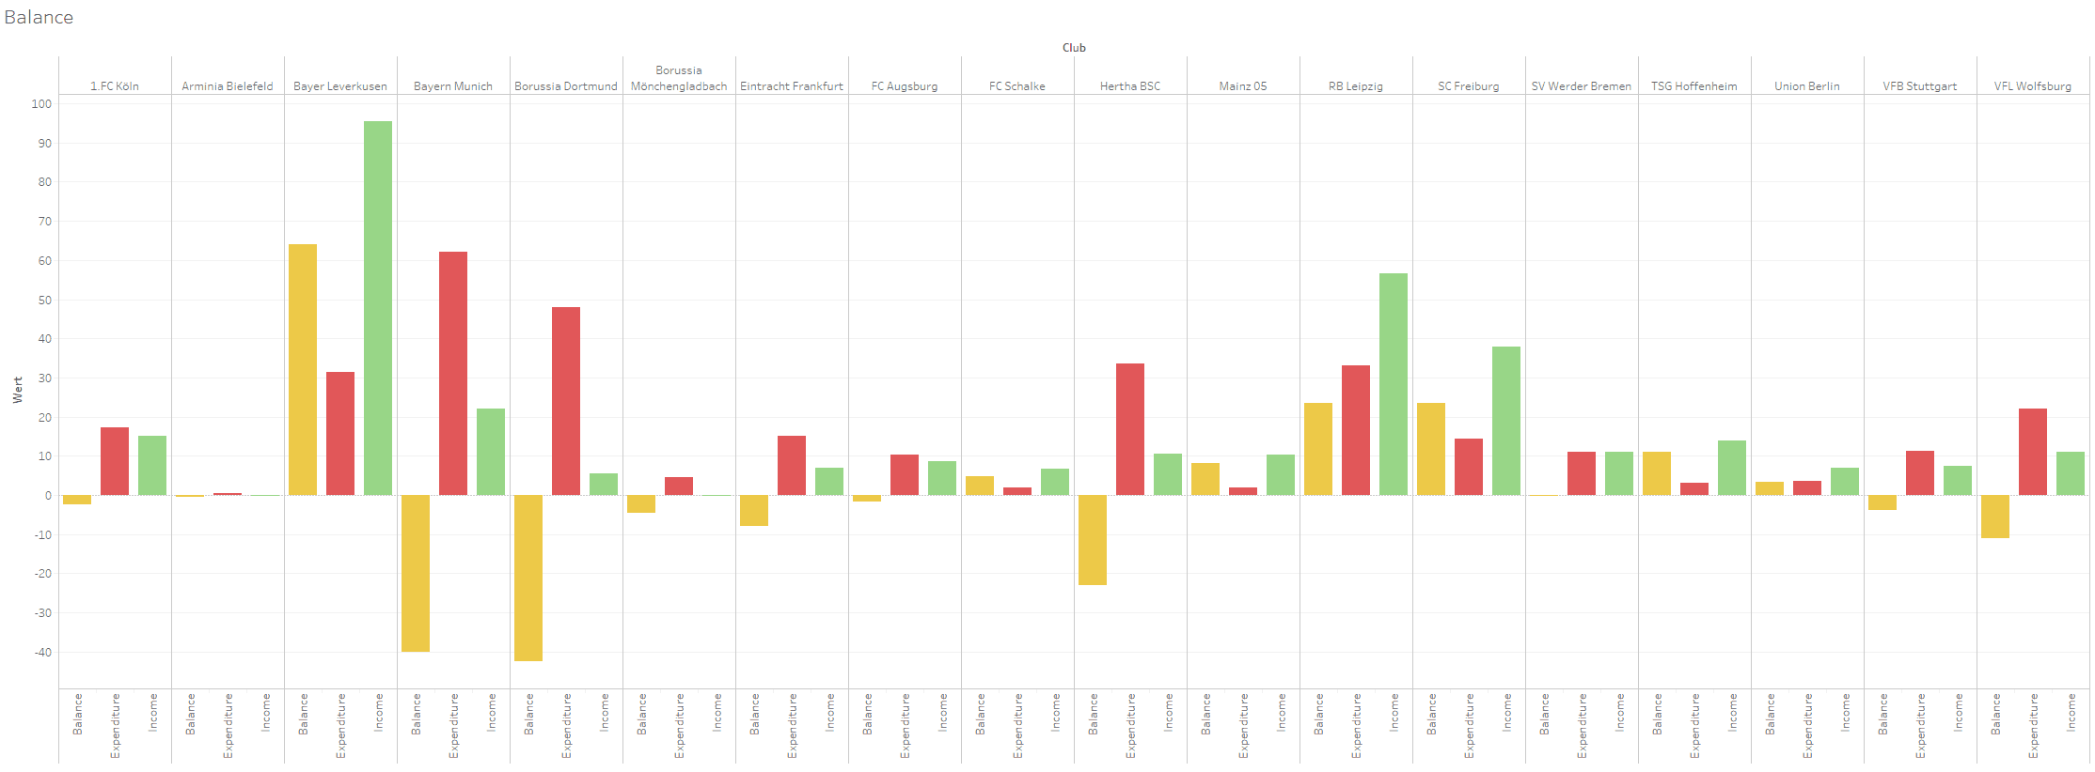
Task: Click the Balance sheet title
Action: point(39,17)
